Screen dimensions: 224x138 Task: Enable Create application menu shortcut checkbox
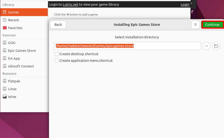coord(57,60)
